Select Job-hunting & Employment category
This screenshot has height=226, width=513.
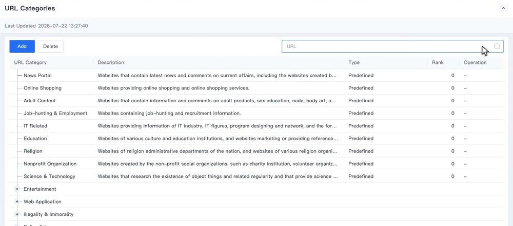[55, 114]
